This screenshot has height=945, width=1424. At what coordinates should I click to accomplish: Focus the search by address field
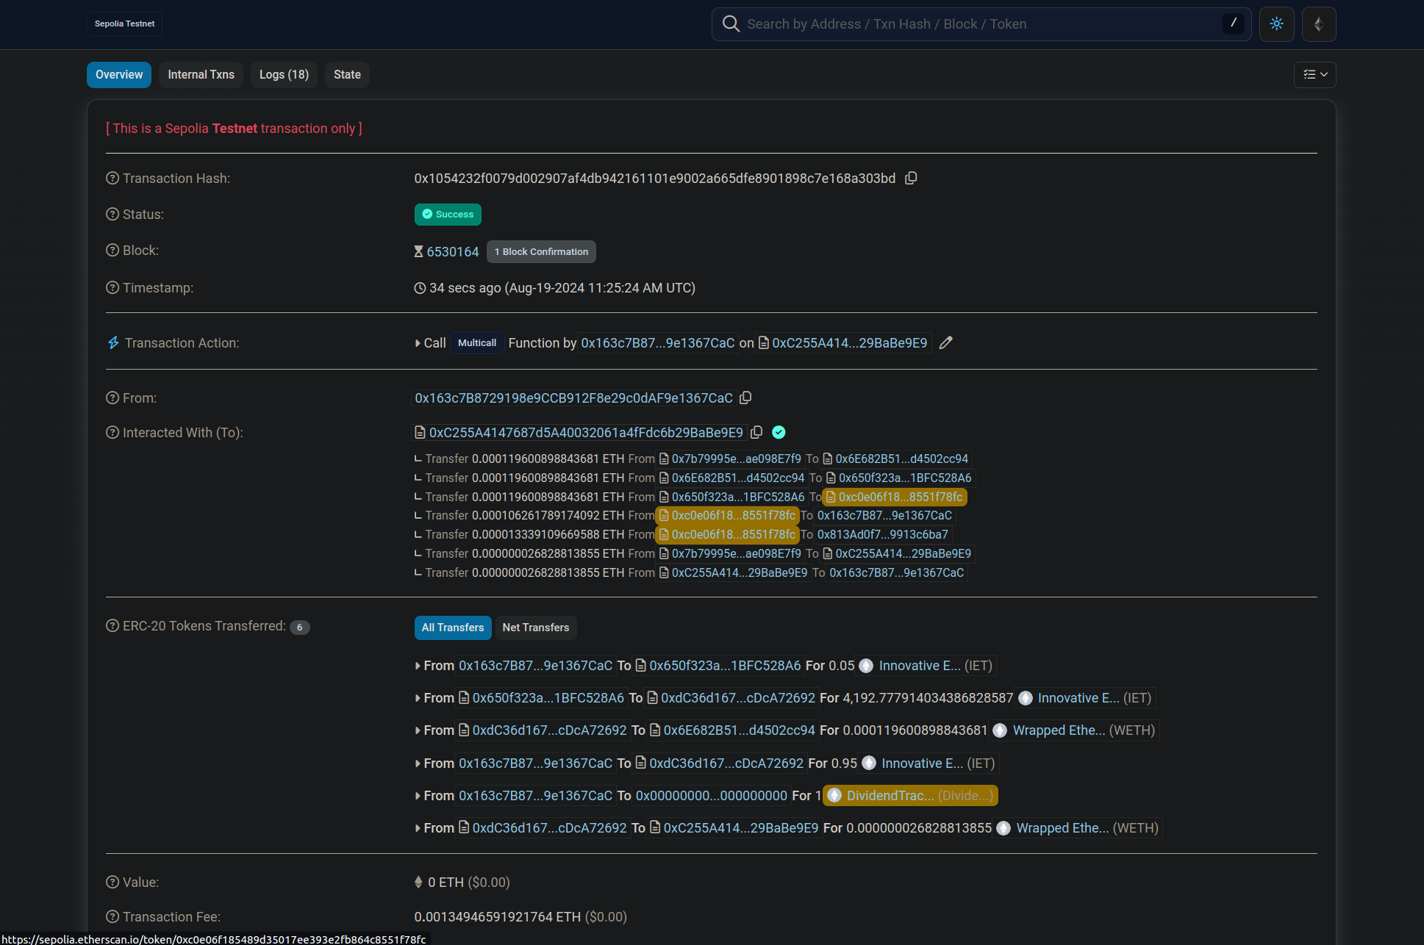pyautogui.click(x=981, y=24)
